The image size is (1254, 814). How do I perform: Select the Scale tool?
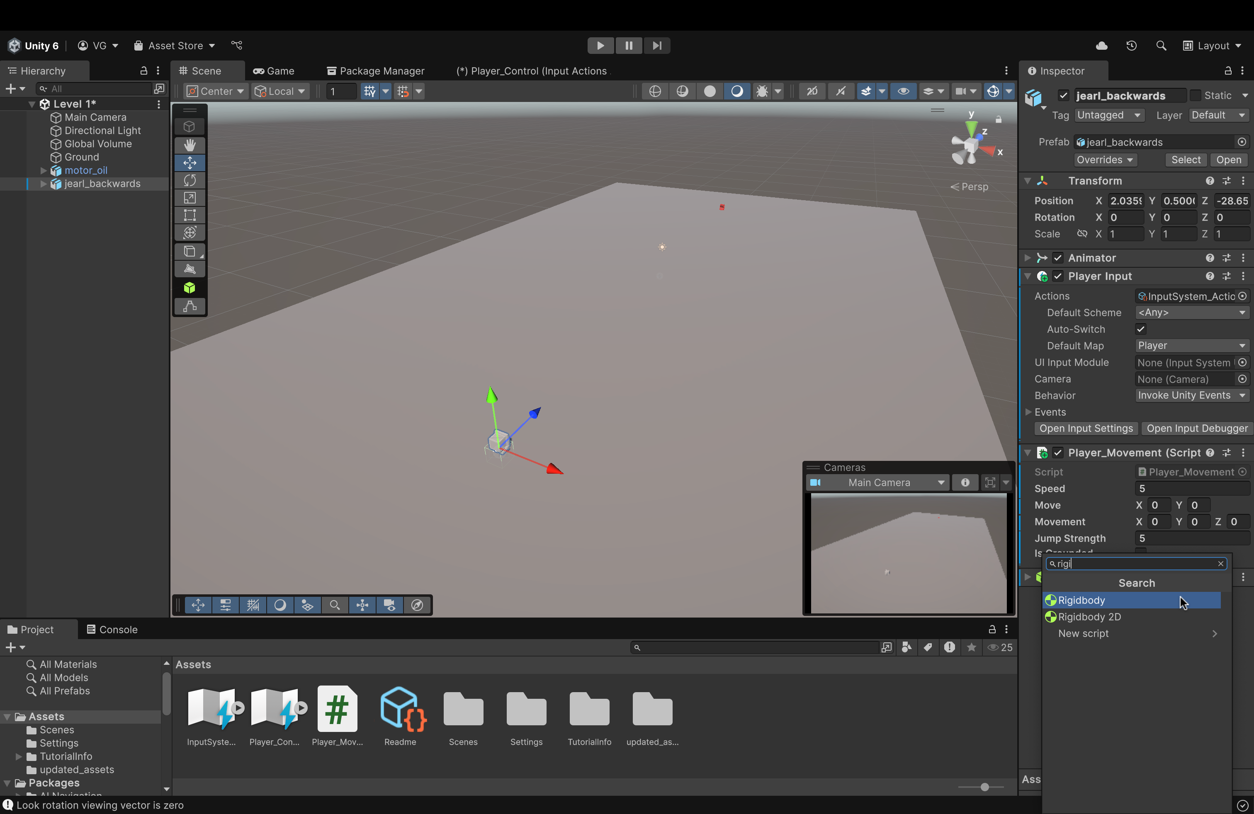click(190, 198)
